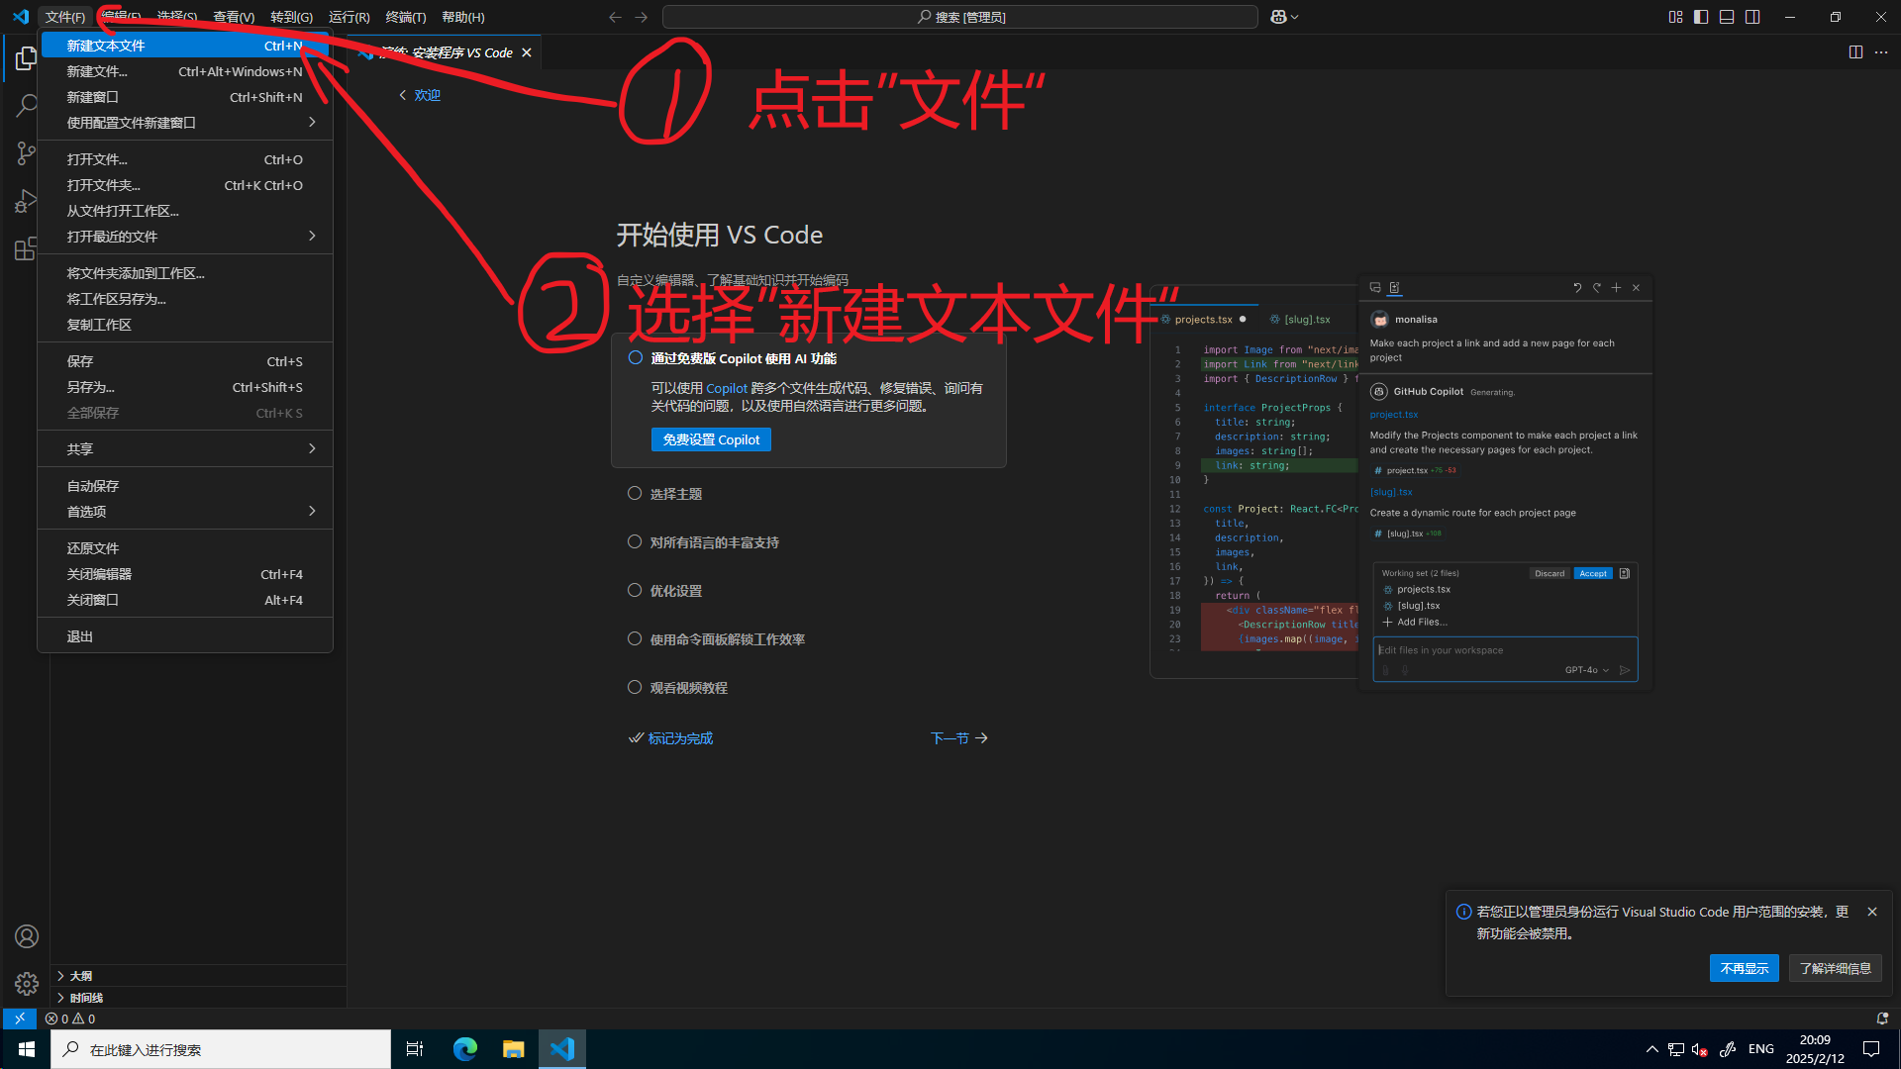The image size is (1901, 1069).
Task: Expand 打开最近的文件 submenu
Action: pos(185,237)
